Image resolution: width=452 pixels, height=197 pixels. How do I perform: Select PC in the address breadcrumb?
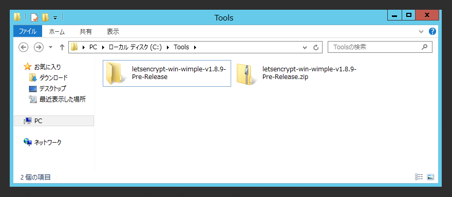(x=93, y=47)
